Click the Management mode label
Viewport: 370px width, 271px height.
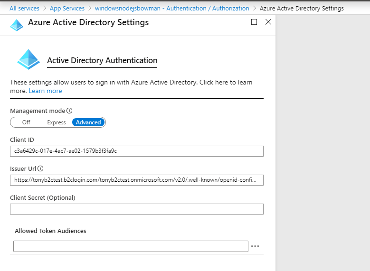tap(38, 111)
